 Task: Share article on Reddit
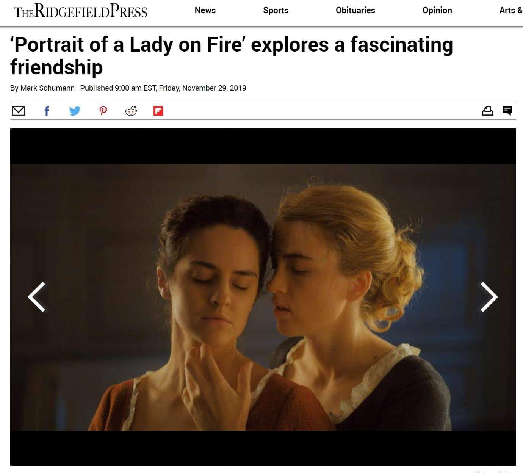point(131,111)
